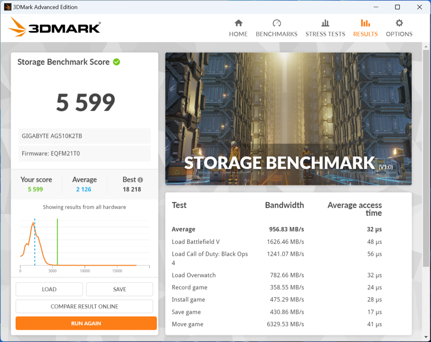Viewport: 431px width, 342px height.
Task: Click the orange RUN AGAIN button
Action: click(x=86, y=323)
